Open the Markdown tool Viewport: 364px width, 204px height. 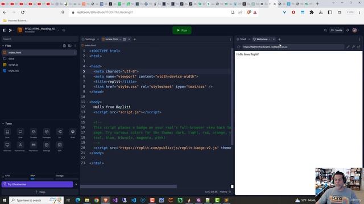coord(34,147)
